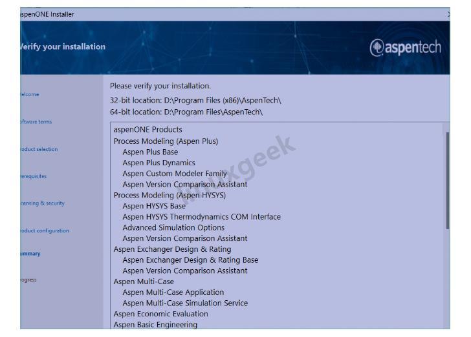Return to Product selection step
The image size is (471, 337).
[39, 149]
